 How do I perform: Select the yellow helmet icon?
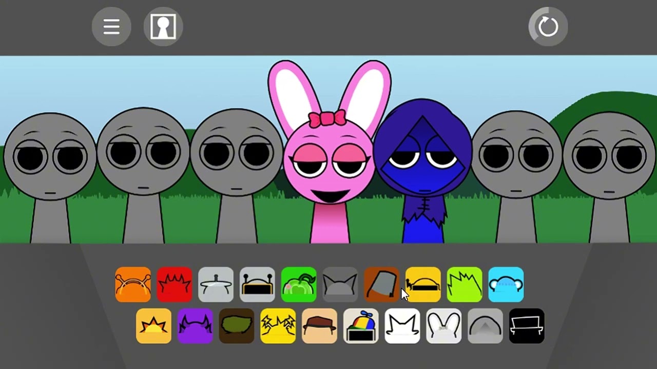[423, 284]
